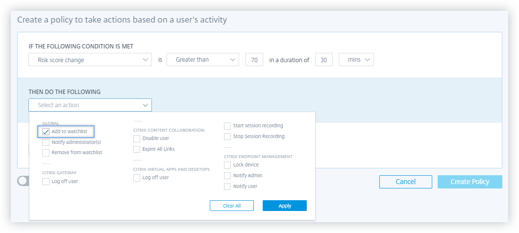Click the risk score value field showing 70
The image size is (519, 233).
tap(254, 60)
